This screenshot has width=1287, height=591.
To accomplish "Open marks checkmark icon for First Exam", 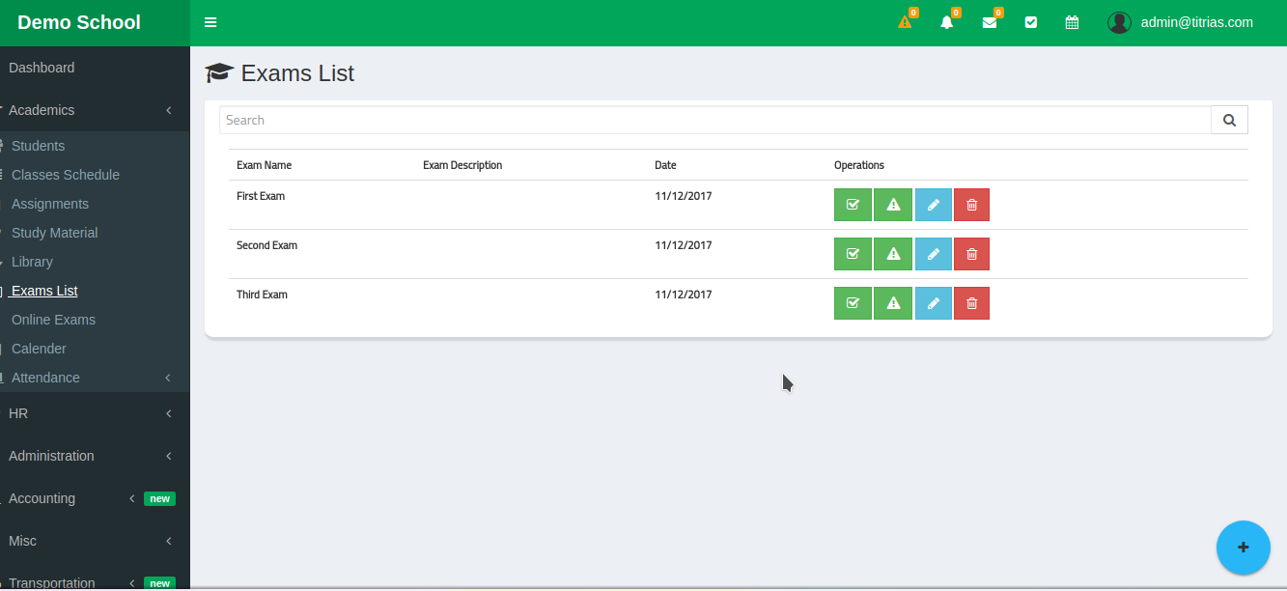I will [853, 205].
